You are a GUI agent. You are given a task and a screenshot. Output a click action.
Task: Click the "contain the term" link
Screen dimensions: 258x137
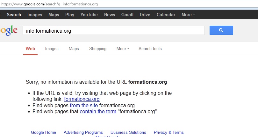point(98,112)
